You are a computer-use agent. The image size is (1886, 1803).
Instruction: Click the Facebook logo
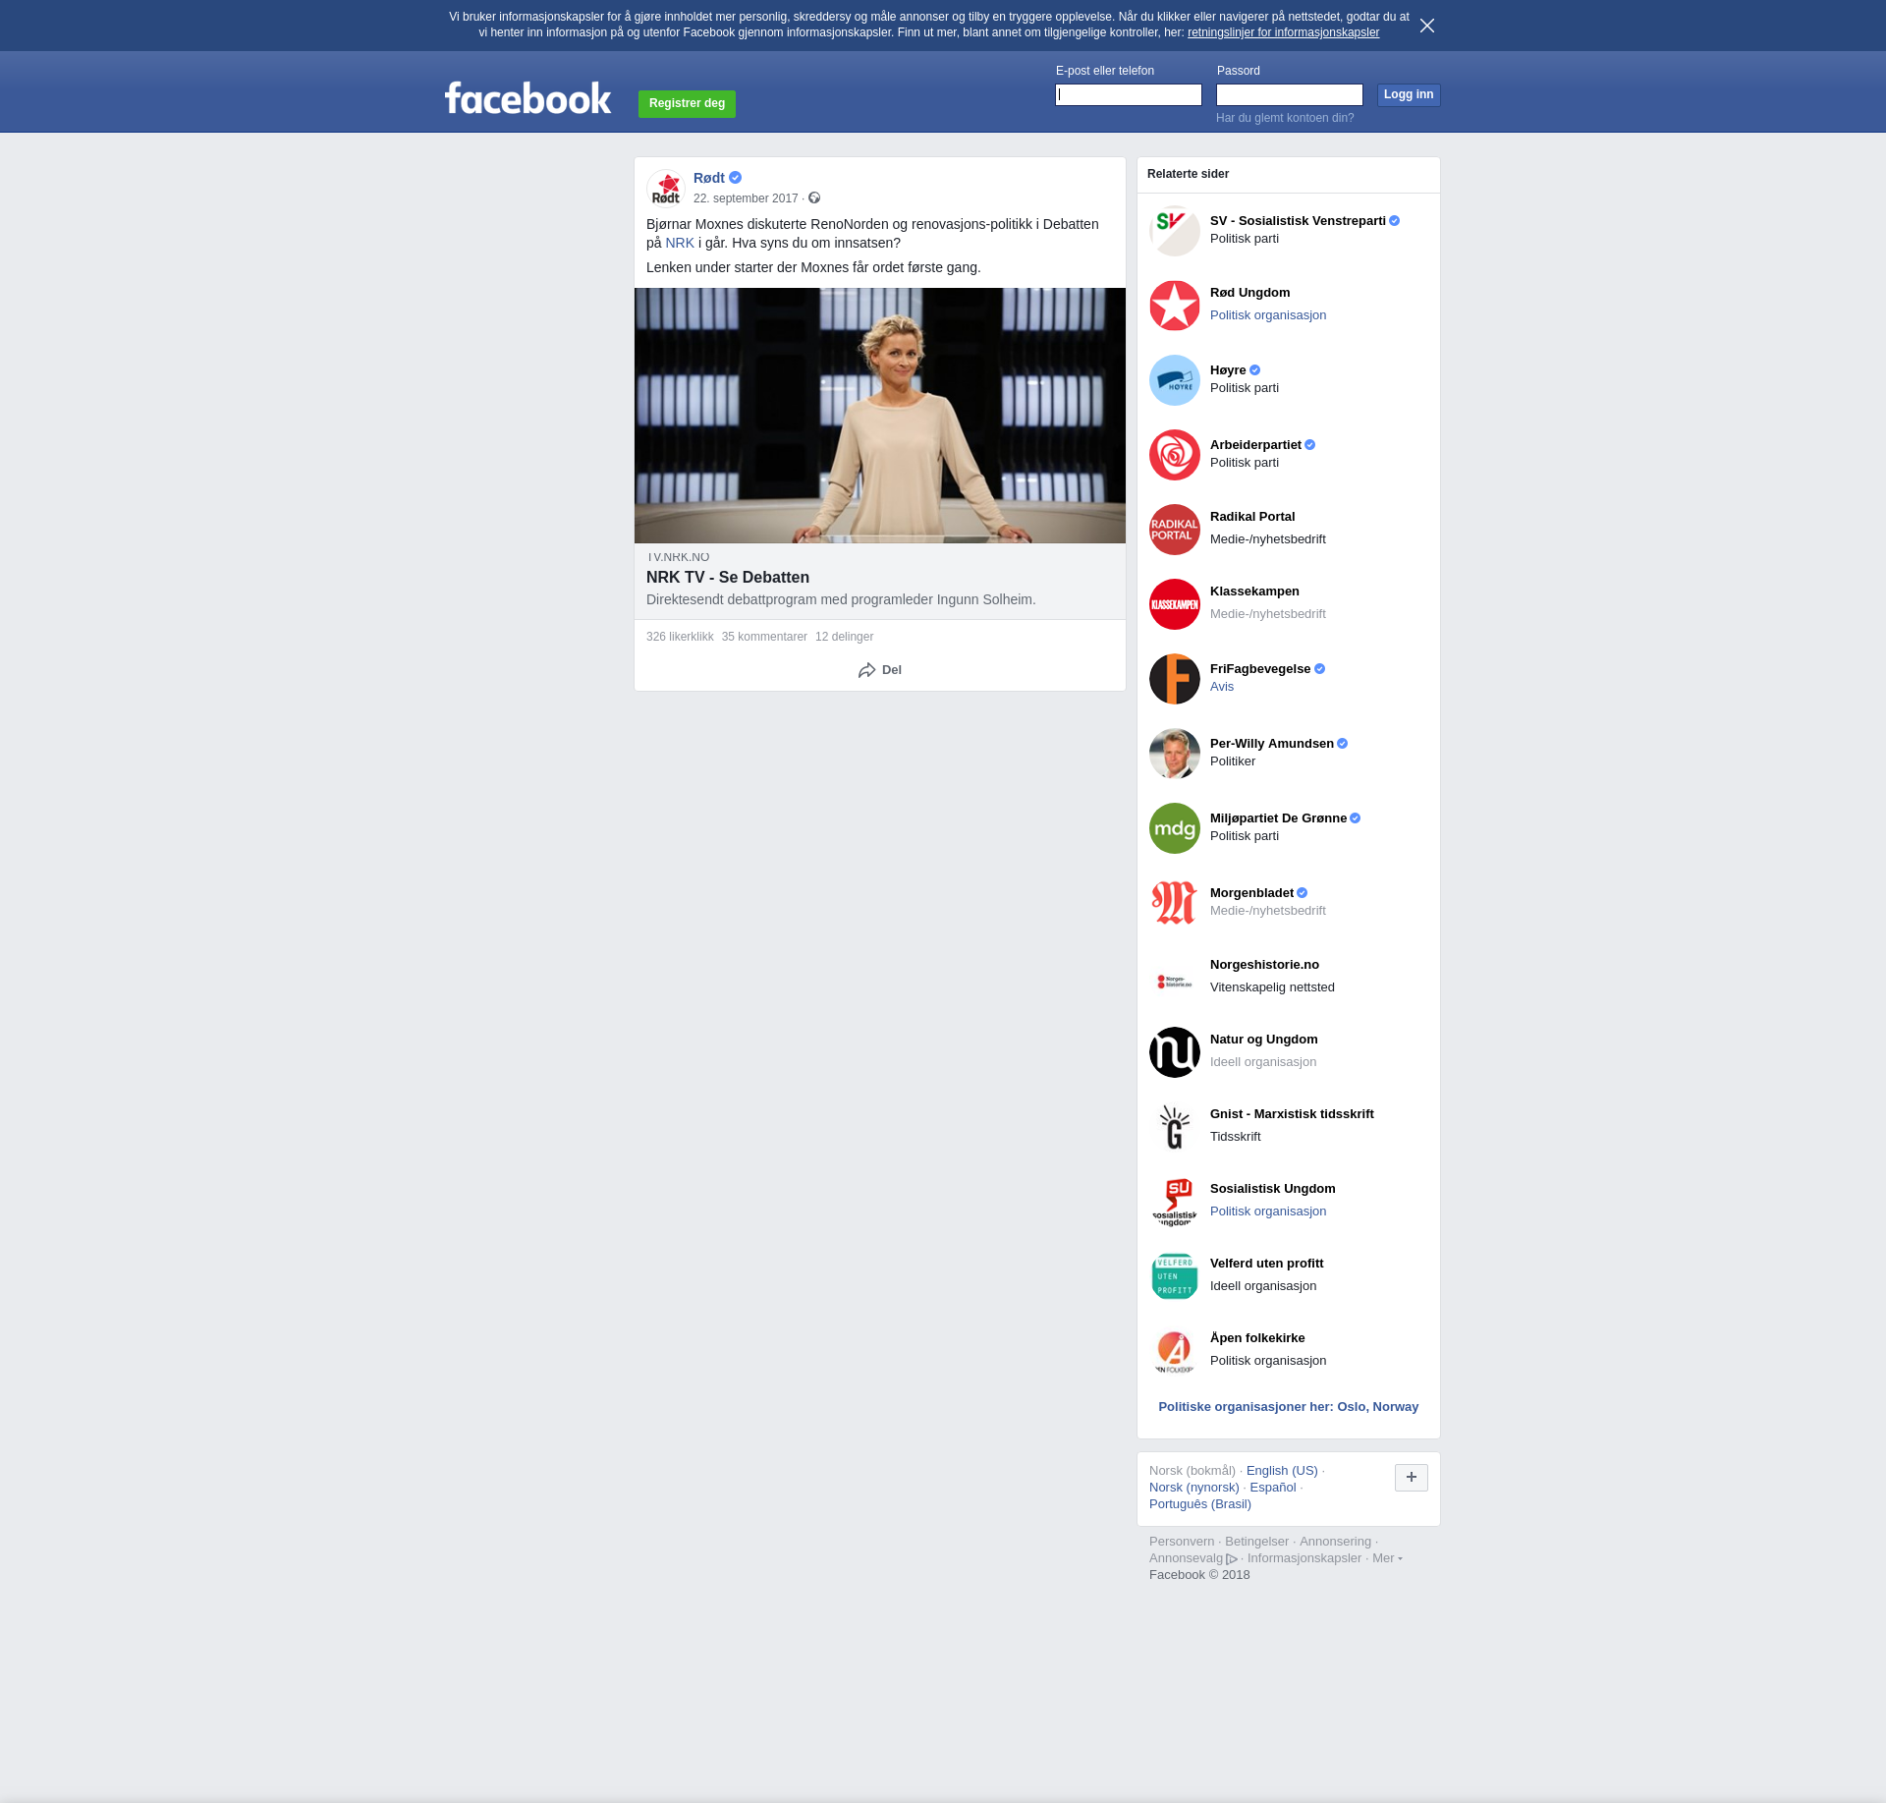527,98
